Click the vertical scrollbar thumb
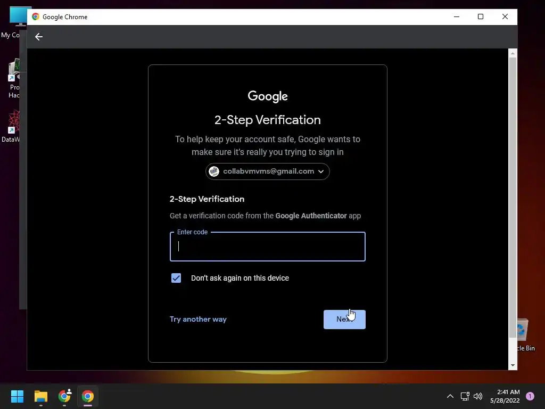 (x=513, y=197)
